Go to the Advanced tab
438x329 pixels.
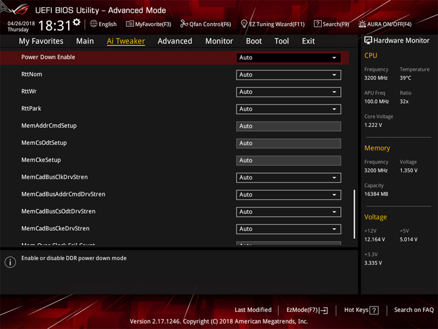pos(175,41)
